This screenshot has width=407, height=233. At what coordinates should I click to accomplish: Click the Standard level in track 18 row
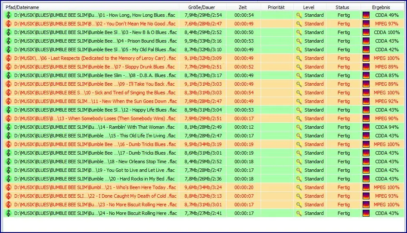click(x=314, y=162)
